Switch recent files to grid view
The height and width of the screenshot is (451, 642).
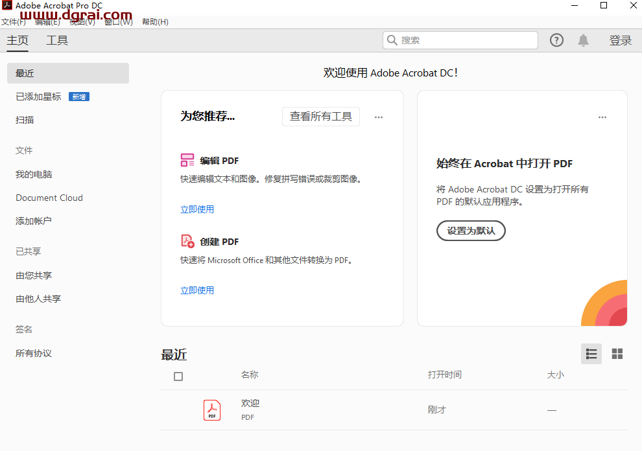click(617, 354)
